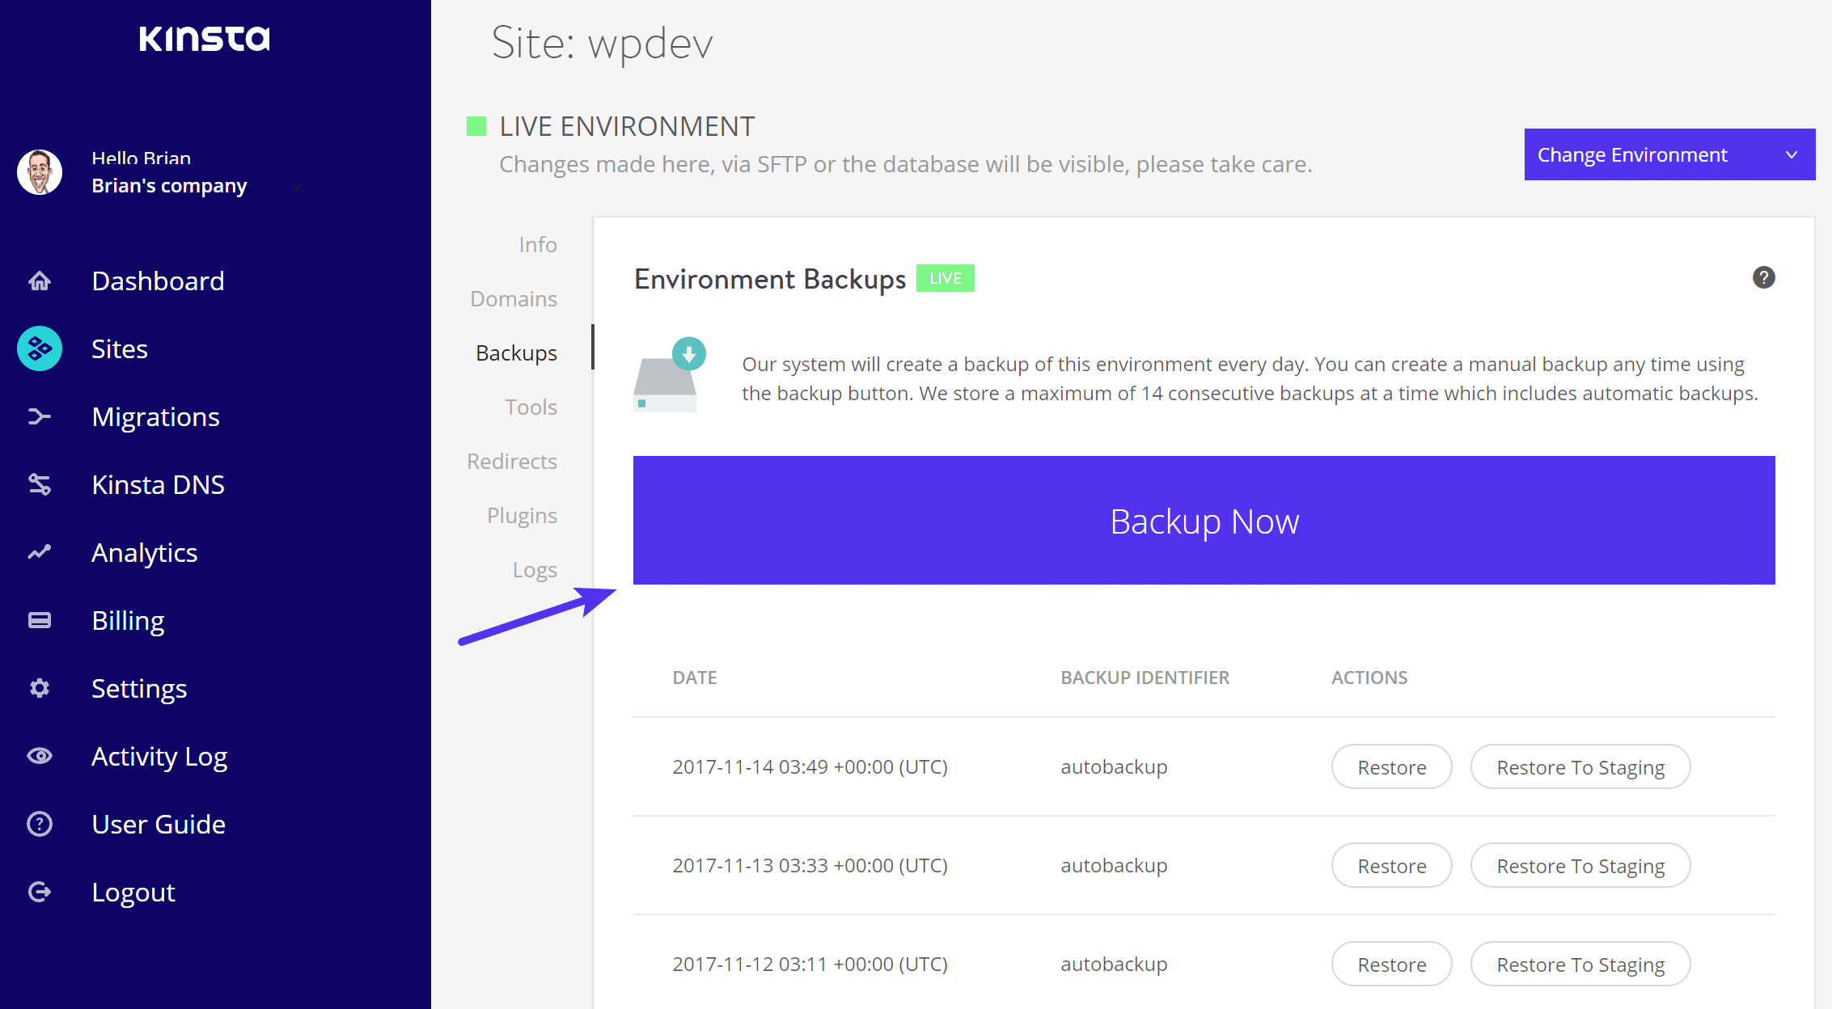Click the backup drive download icon
The image size is (1832, 1009).
click(670, 375)
